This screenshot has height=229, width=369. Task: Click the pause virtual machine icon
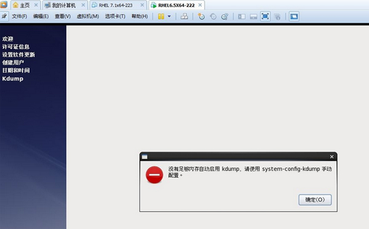(161, 17)
